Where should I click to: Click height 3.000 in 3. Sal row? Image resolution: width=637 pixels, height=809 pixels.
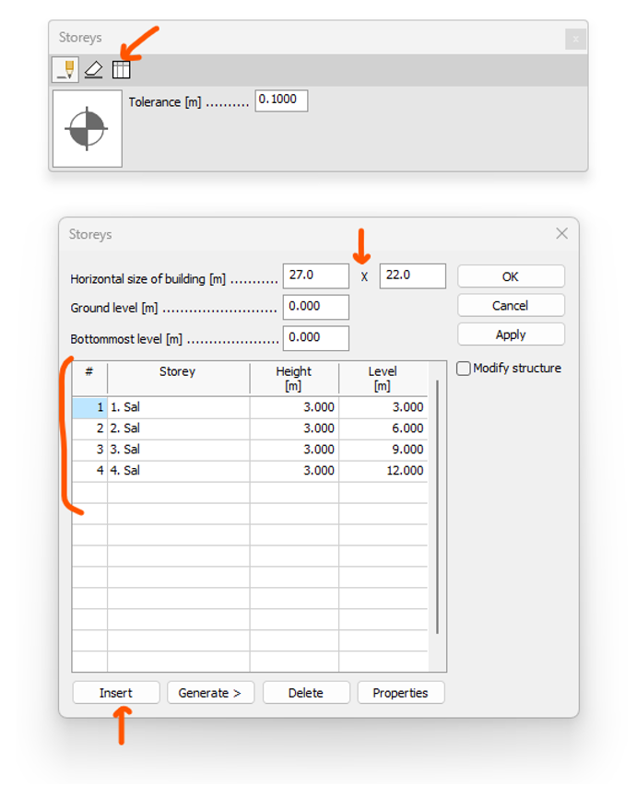pos(294,450)
